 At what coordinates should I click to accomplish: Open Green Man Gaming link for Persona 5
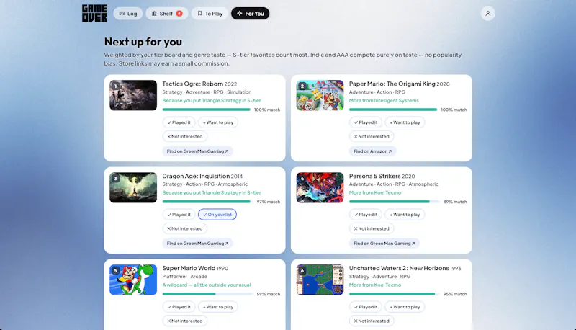384,244
